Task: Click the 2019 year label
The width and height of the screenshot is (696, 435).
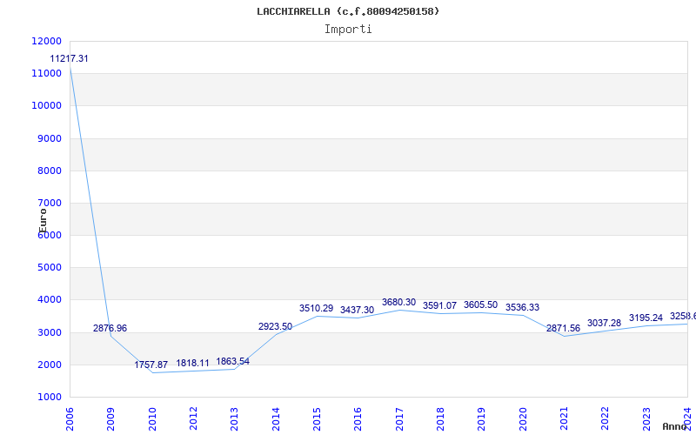Action: pos(482,418)
